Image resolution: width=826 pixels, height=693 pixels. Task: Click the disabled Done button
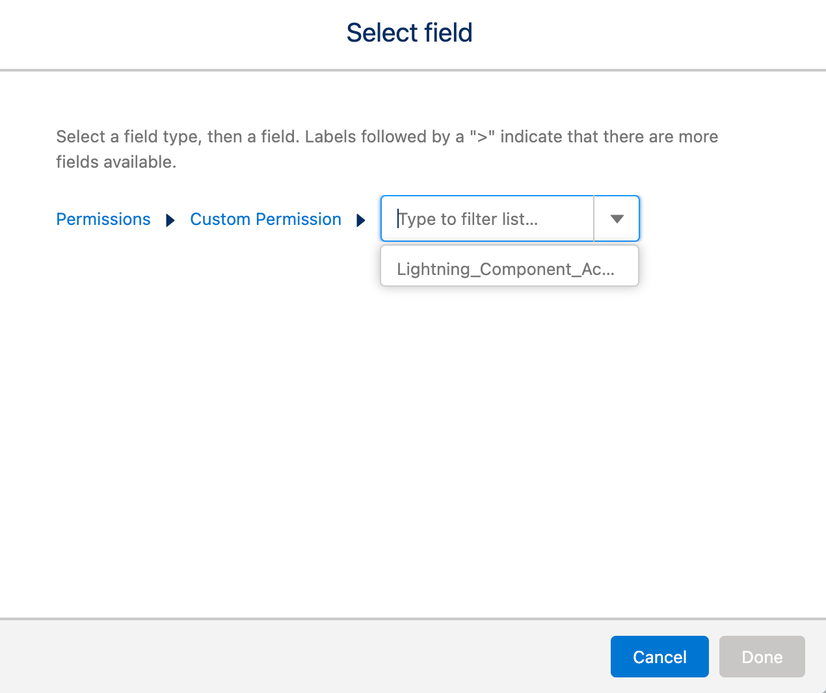[x=762, y=657]
